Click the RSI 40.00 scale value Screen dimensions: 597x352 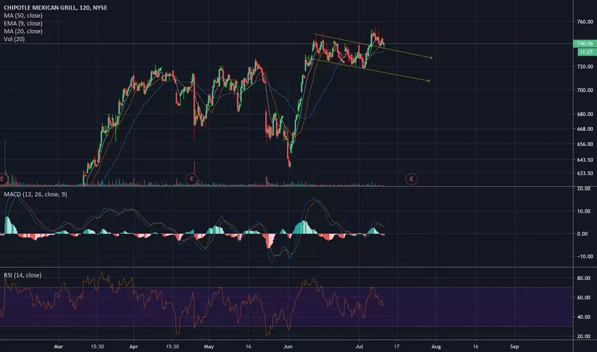click(585, 317)
